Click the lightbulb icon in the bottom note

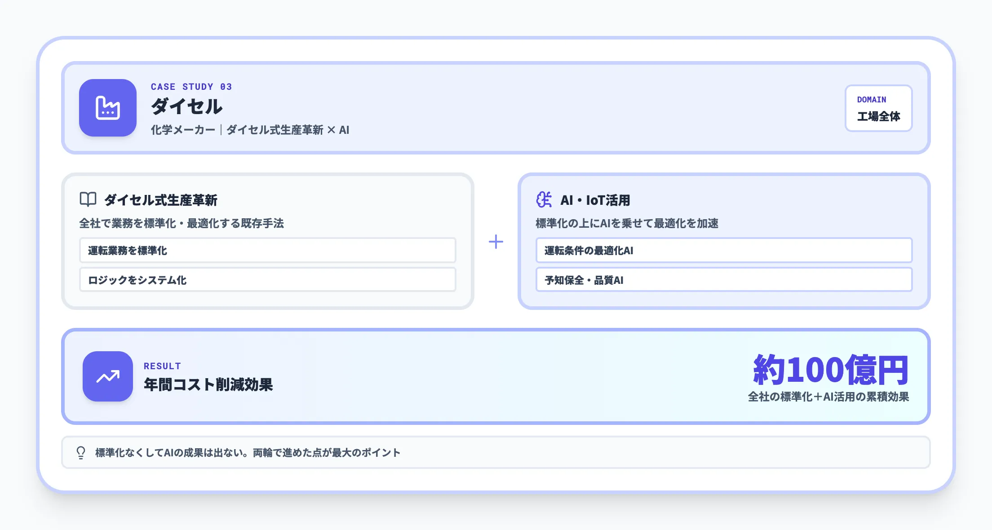coord(81,452)
